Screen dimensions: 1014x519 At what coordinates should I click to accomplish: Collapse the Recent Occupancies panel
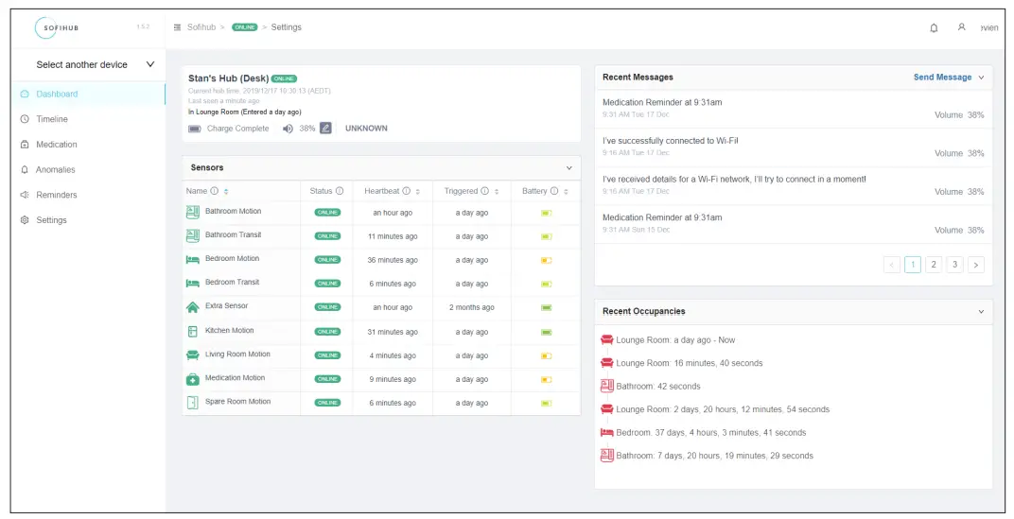coord(980,311)
